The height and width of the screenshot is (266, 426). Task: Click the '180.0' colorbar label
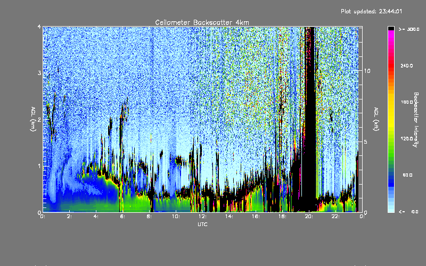point(407,102)
